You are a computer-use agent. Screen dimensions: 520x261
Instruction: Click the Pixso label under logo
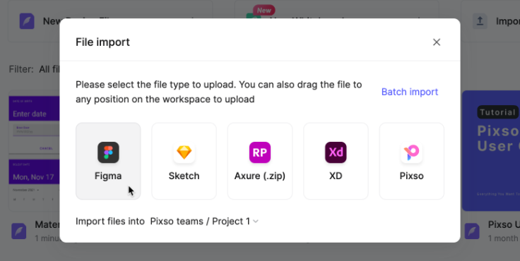click(412, 176)
